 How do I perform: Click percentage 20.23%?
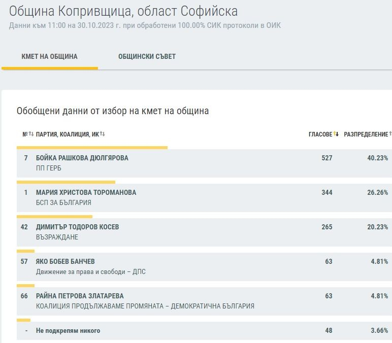click(377, 227)
